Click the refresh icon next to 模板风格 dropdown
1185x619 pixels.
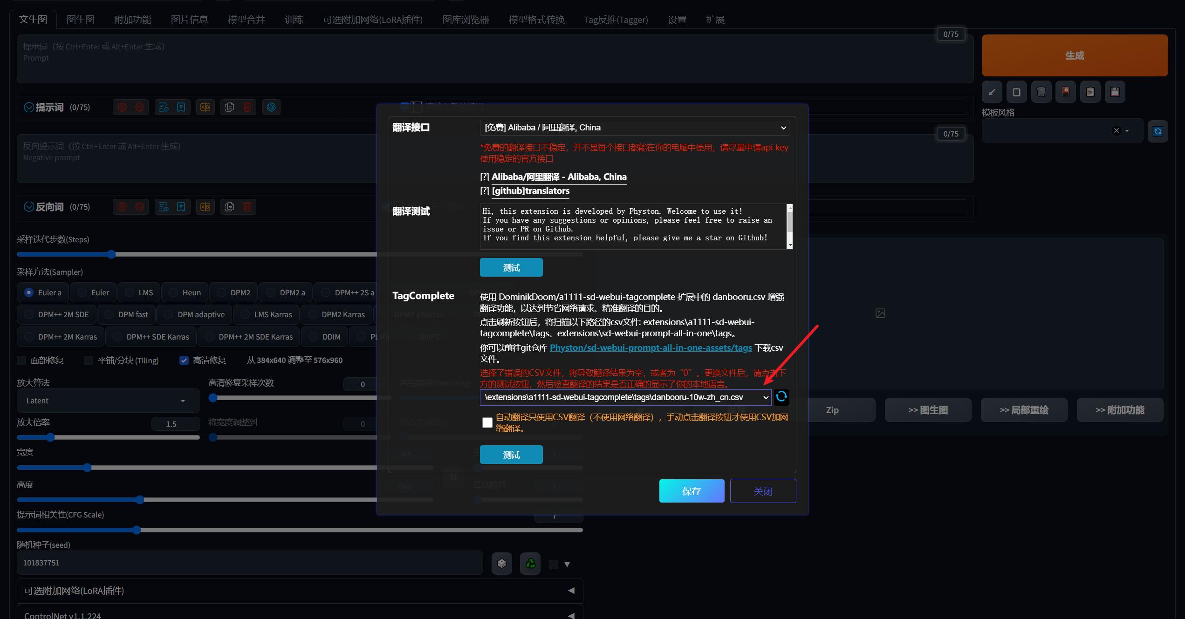(1158, 131)
